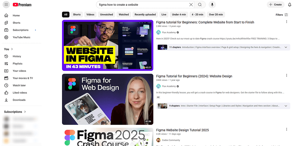Expand the You section chevron

12,49
